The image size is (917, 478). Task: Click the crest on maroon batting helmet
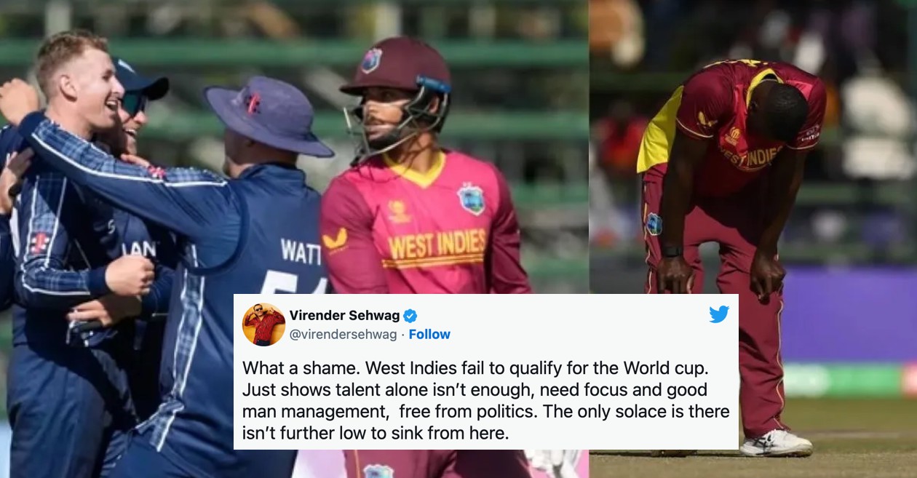click(371, 60)
